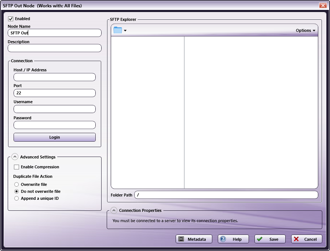Close the SFTP Out Node window
The image size is (330, 251).
pos(323,5)
